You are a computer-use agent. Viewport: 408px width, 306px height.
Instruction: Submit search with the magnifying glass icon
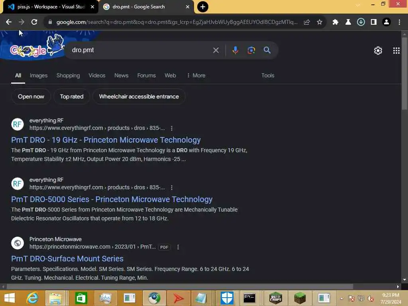tap(267, 50)
